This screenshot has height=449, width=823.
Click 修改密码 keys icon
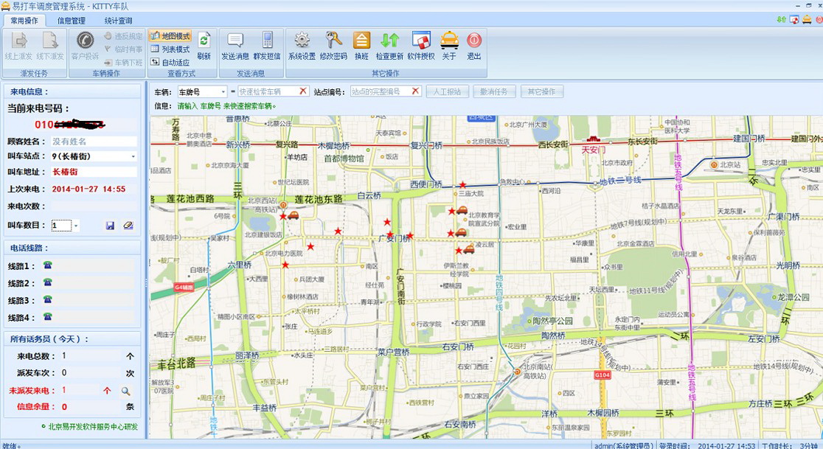(333, 41)
